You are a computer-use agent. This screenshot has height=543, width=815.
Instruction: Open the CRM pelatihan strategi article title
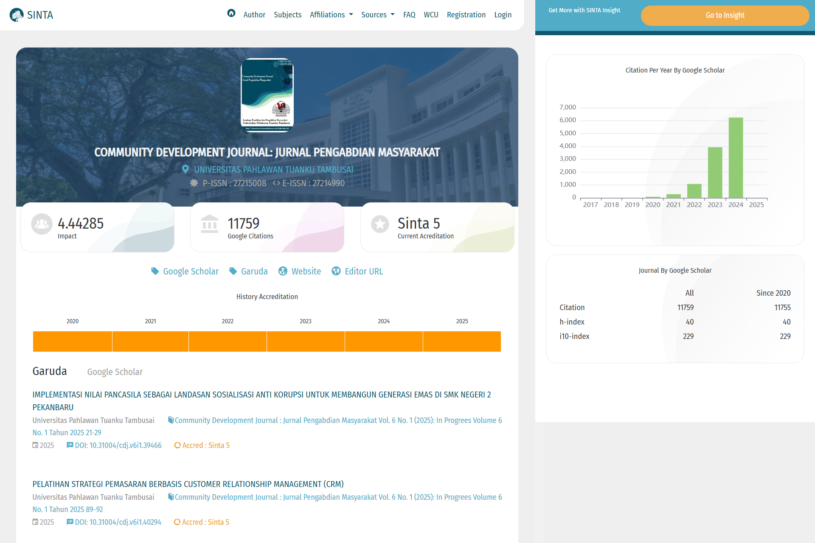(x=188, y=484)
